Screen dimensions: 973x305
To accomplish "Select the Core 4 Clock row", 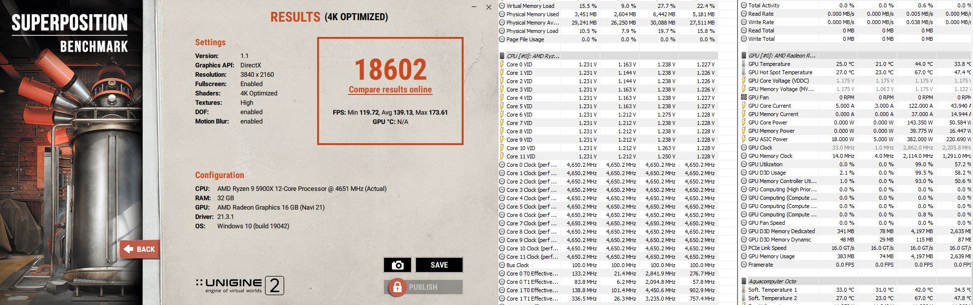I will tap(608, 198).
